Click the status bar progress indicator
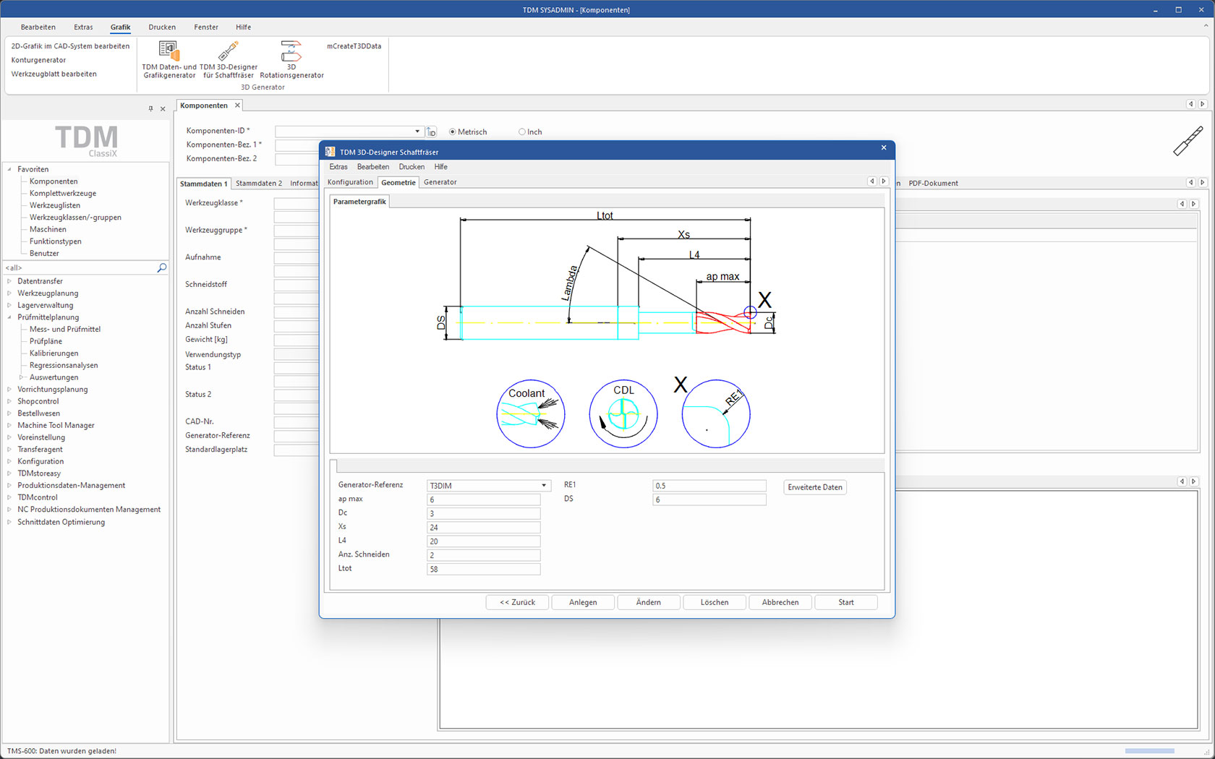 click(x=1150, y=751)
